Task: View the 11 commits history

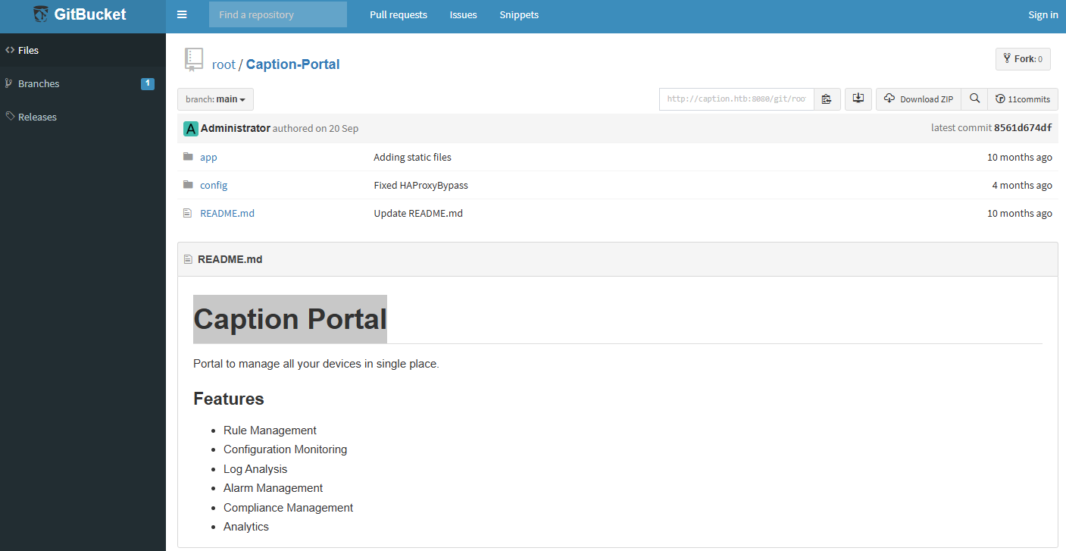Action: tap(1022, 99)
